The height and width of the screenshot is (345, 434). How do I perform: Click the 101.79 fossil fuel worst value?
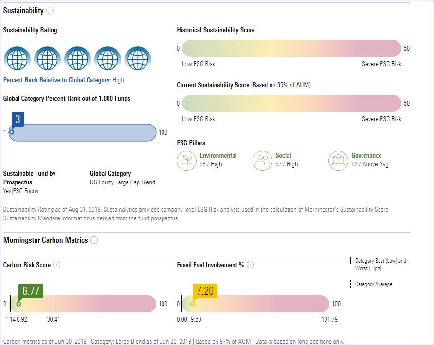click(329, 319)
